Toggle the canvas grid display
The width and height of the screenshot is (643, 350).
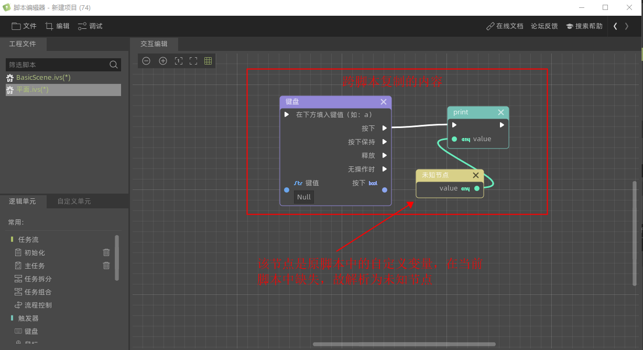[x=208, y=61]
